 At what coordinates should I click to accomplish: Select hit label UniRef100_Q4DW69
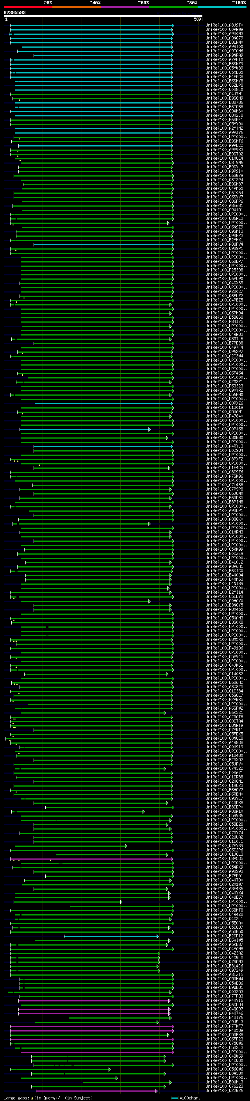(x=224, y=1056)
